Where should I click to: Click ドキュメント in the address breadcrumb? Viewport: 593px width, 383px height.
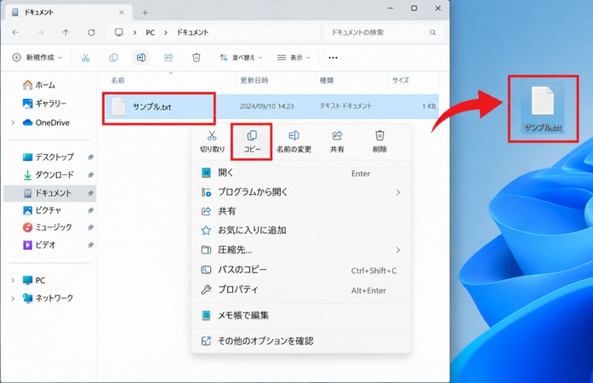tap(192, 32)
